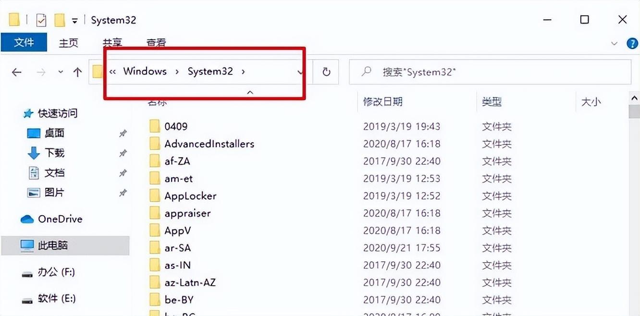Screen dimensions: 640x316
Task: Open the address bar history dropdown
Action: [x=300, y=72]
